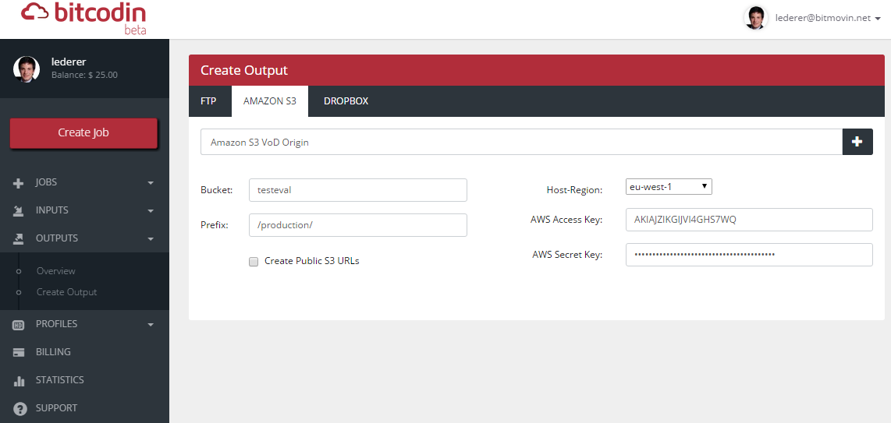Open the STATISTICS section
891x423 pixels.
pos(59,380)
